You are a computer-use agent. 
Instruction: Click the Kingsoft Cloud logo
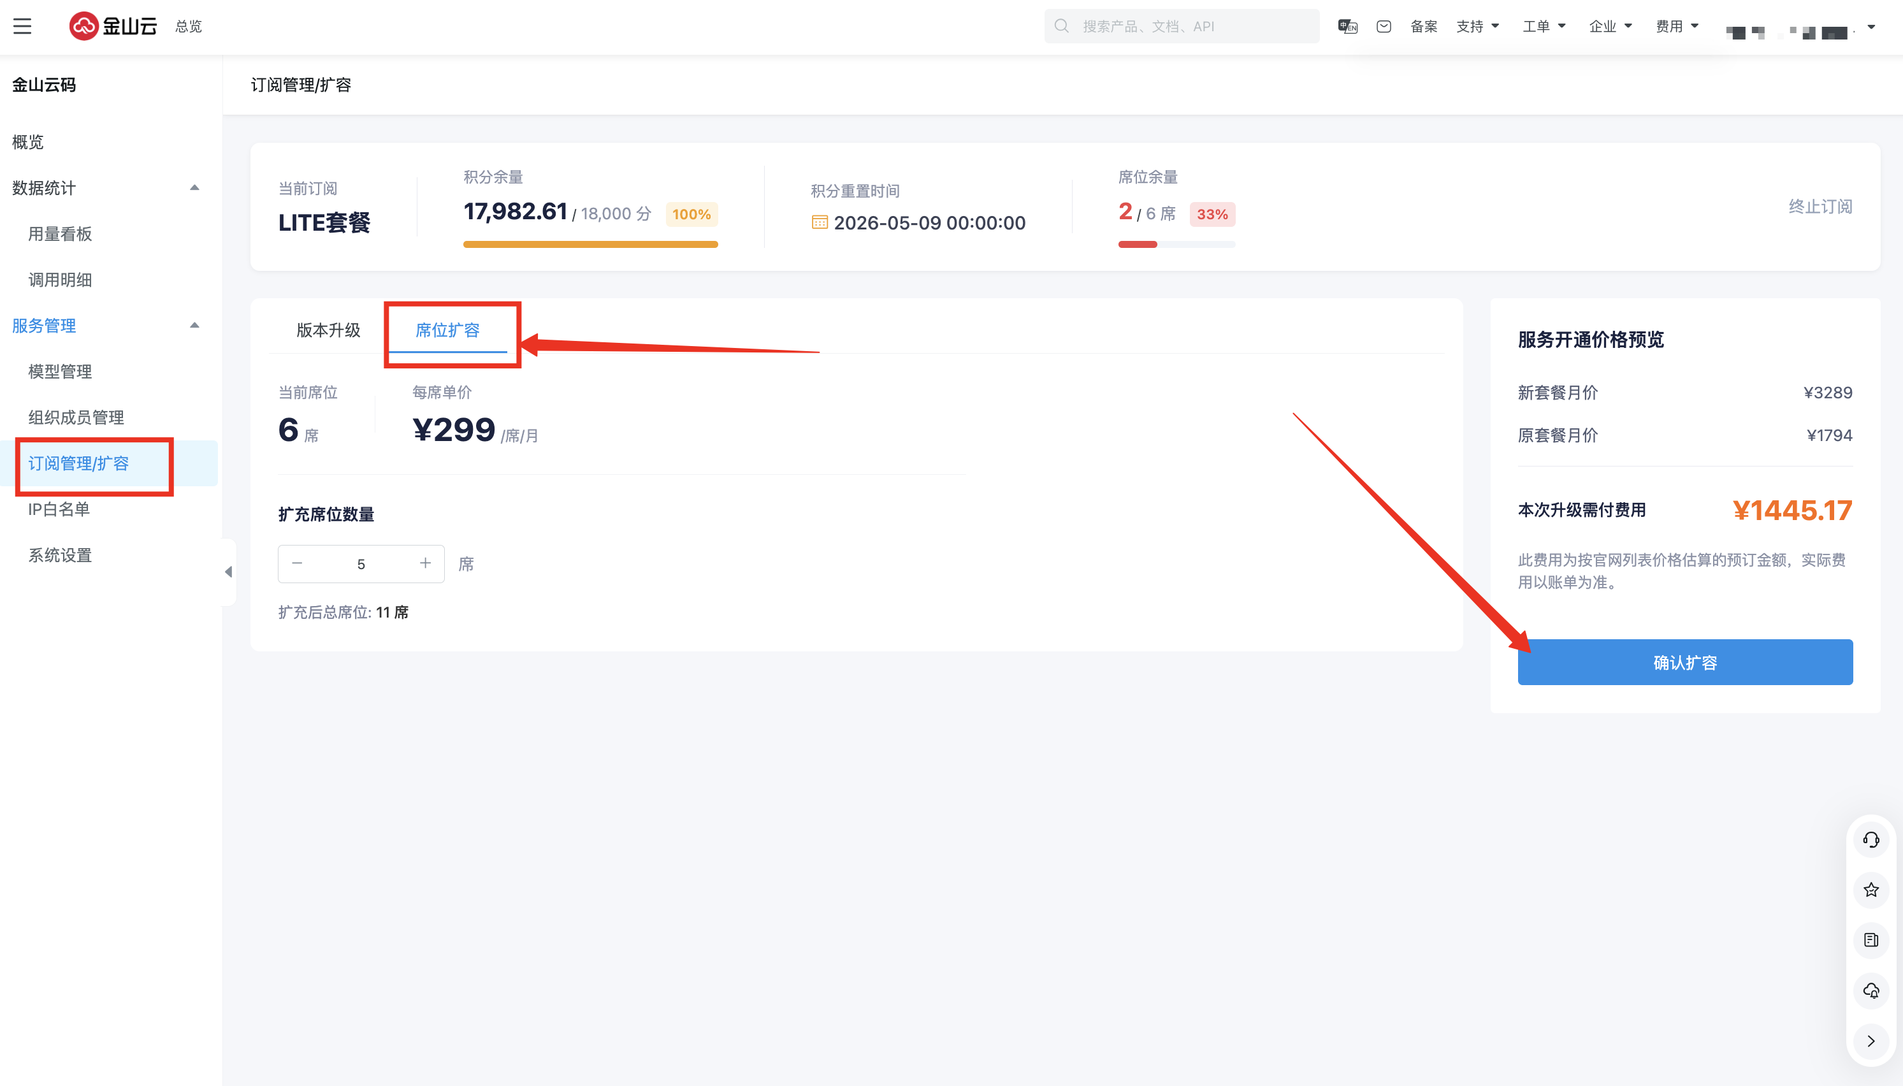point(113,26)
